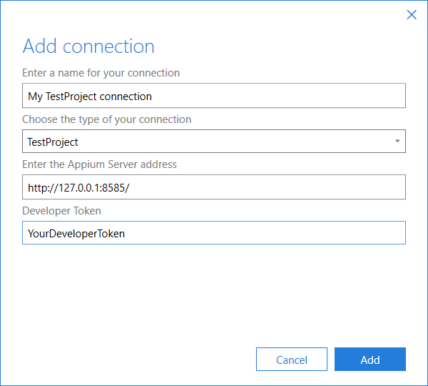The image size is (428, 386).
Task: Click 'Choose the type of your connection' label
Action: pos(107,119)
